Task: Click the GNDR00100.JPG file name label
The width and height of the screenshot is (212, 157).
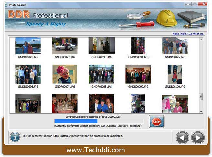Action: pos(175,87)
